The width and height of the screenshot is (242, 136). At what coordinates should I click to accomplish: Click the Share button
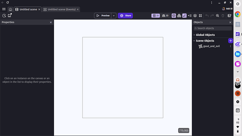point(125,15)
